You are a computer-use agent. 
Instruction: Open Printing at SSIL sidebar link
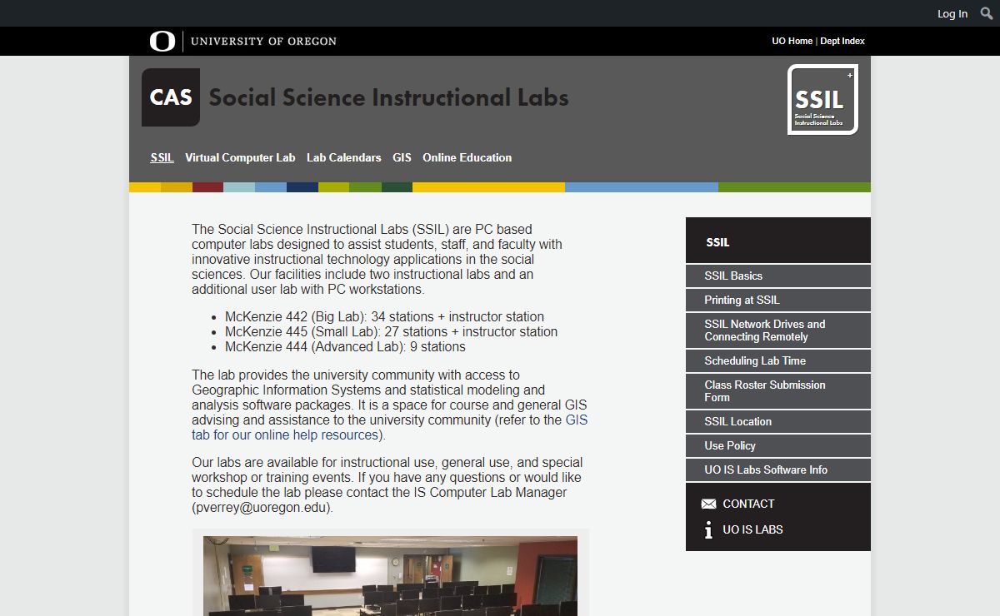[742, 300]
